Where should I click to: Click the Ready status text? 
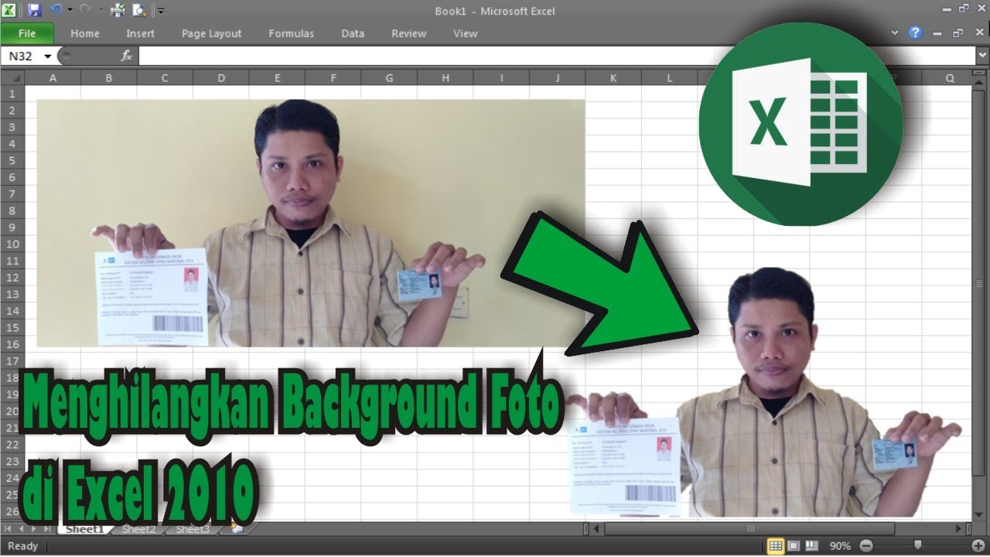click(x=22, y=546)
